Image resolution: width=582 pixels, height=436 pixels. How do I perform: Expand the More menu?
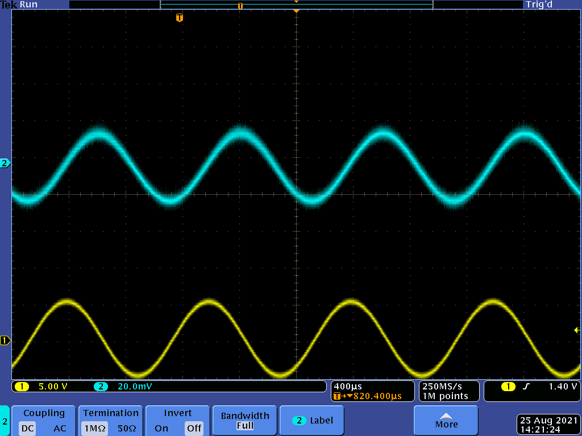pyautogui.click(x=446, y=421)
